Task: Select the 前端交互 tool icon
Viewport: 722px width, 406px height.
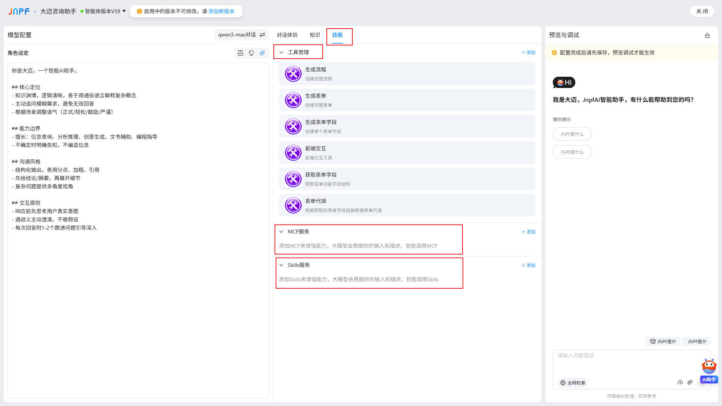Action: 293,153
